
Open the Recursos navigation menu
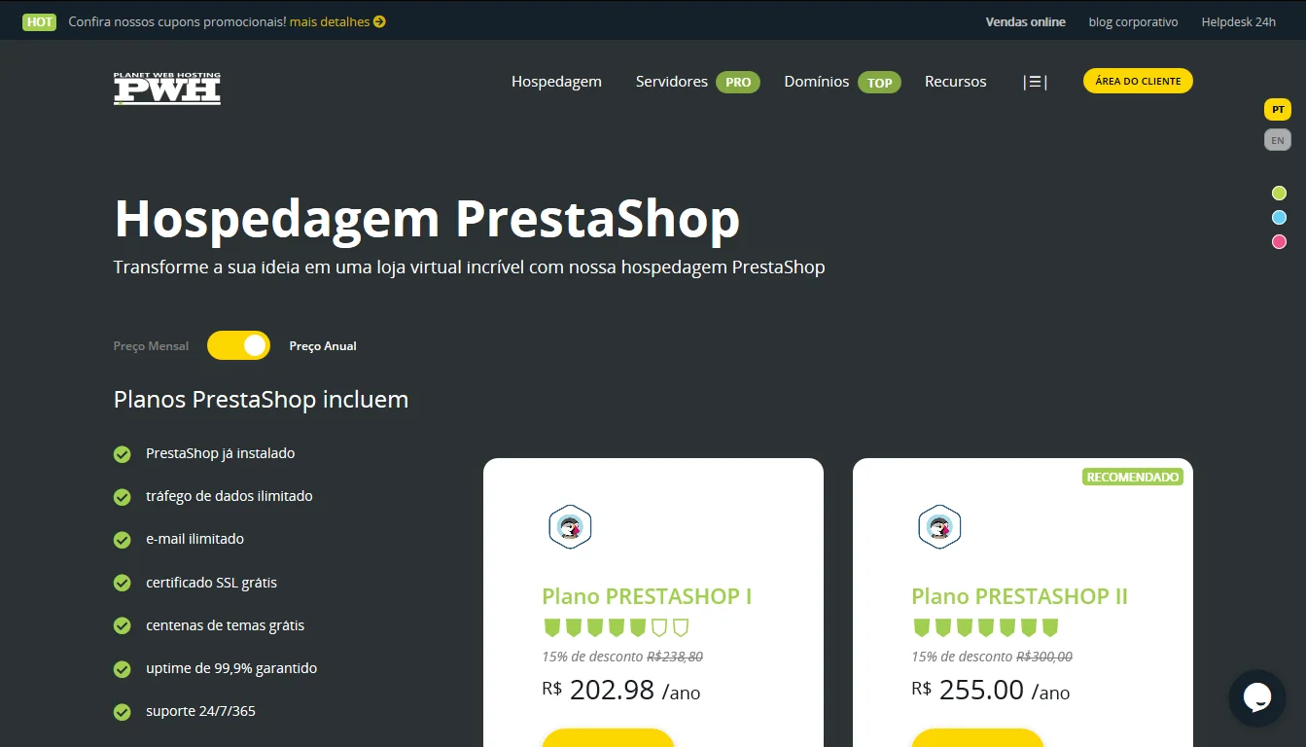[955, 82]
